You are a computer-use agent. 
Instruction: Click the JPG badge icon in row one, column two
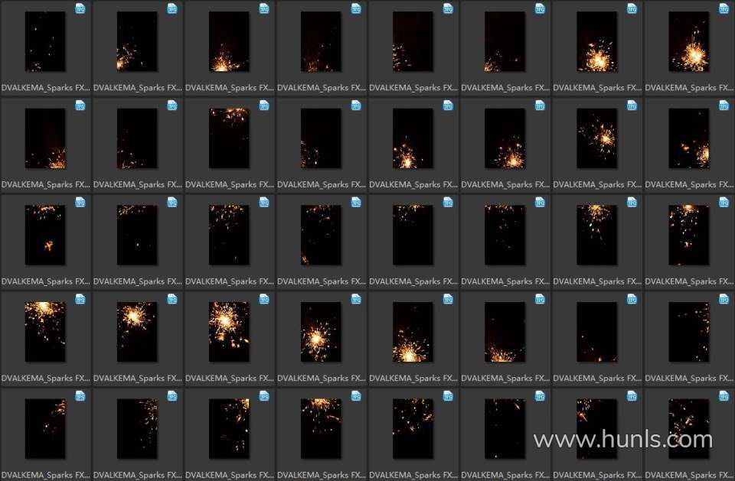click(172, 8)
